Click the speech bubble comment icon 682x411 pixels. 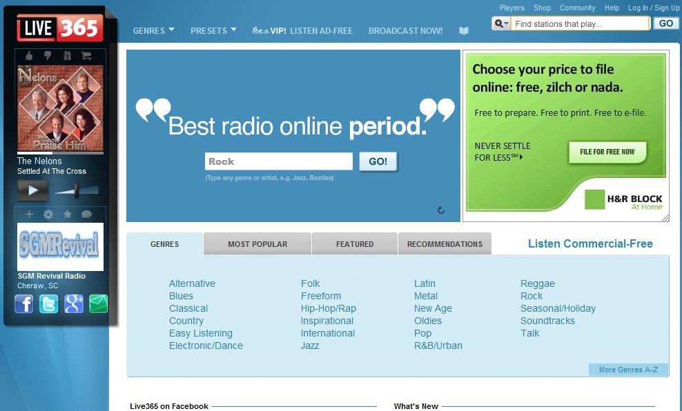[86, 214]
